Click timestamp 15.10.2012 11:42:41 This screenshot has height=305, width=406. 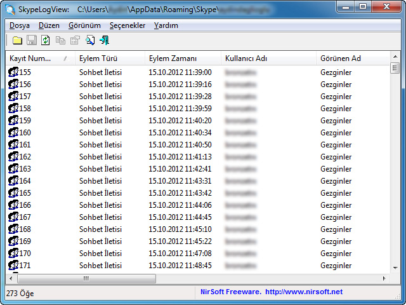(x=180, y=168)
